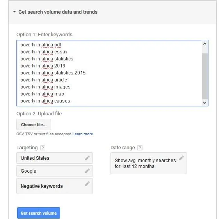Open the Learn more link
Screen dimensions: 219x219
coord(82,134)
